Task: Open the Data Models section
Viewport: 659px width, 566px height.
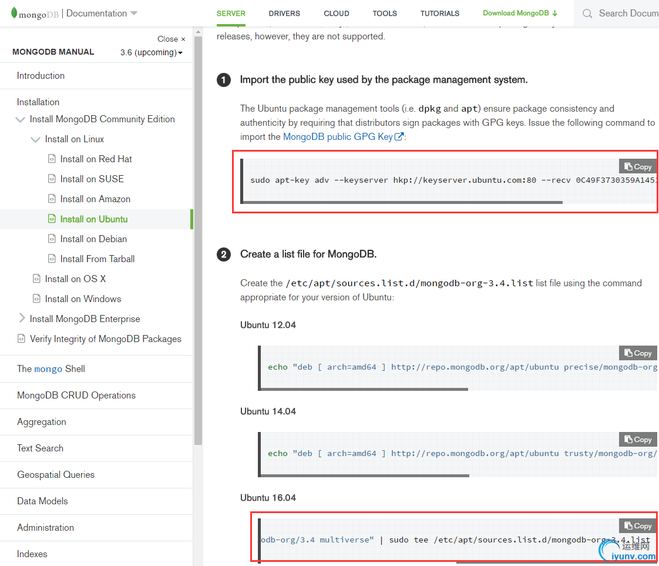Action: pos(42,501)
